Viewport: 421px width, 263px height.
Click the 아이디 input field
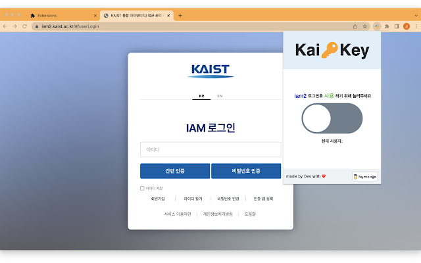pos(210,149)
